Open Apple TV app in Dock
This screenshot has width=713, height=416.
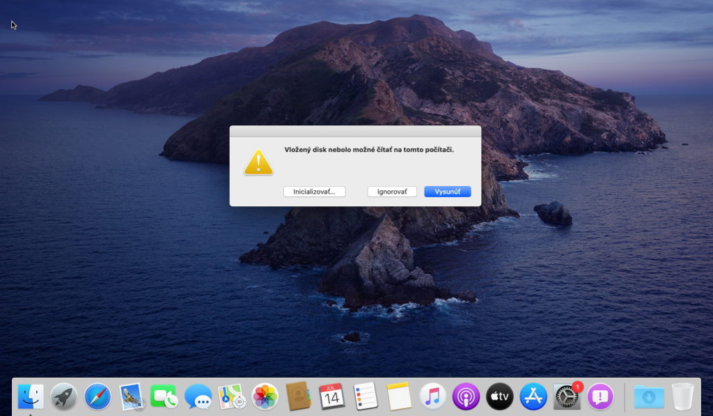click(499, 396)
